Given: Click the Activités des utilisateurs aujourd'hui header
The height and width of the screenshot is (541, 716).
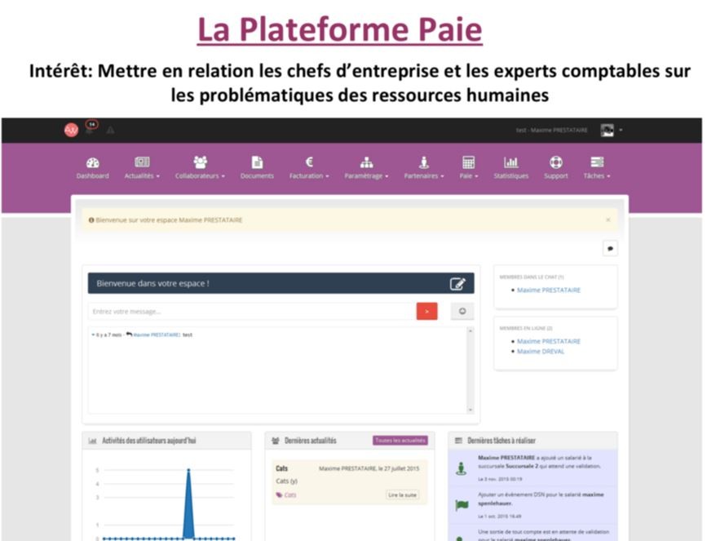Looking at the screenshot, I should click(x=149, y=441).
